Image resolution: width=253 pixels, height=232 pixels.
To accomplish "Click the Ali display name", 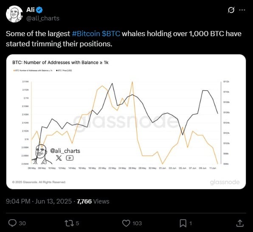I will [30, 10].
